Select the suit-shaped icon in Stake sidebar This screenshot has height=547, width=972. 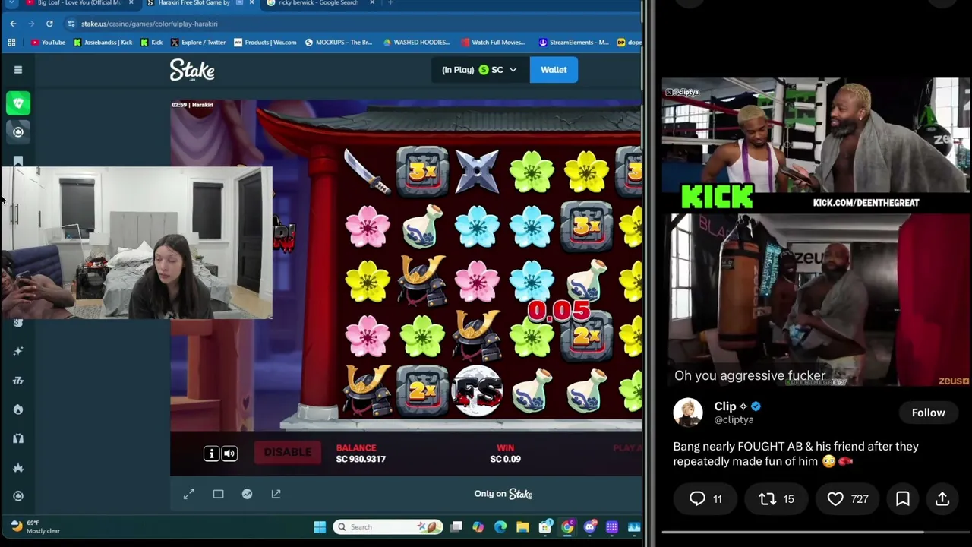coord(18,438)
